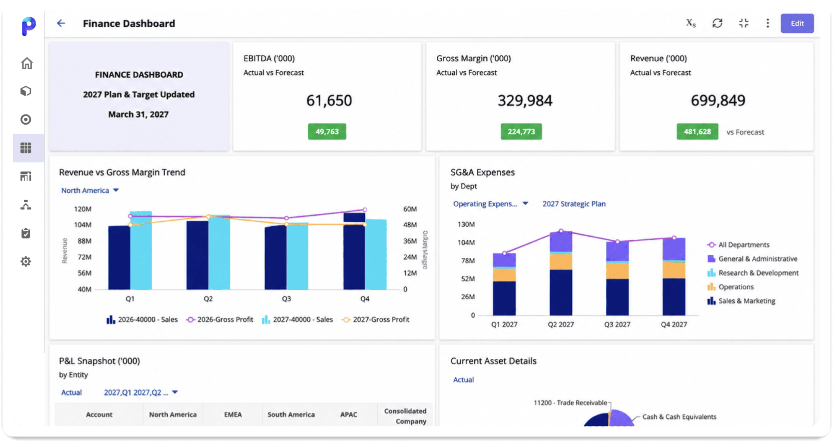Click the Xs variables icon in header
This screenshot has width=833, height=442.
pos(691,23)
